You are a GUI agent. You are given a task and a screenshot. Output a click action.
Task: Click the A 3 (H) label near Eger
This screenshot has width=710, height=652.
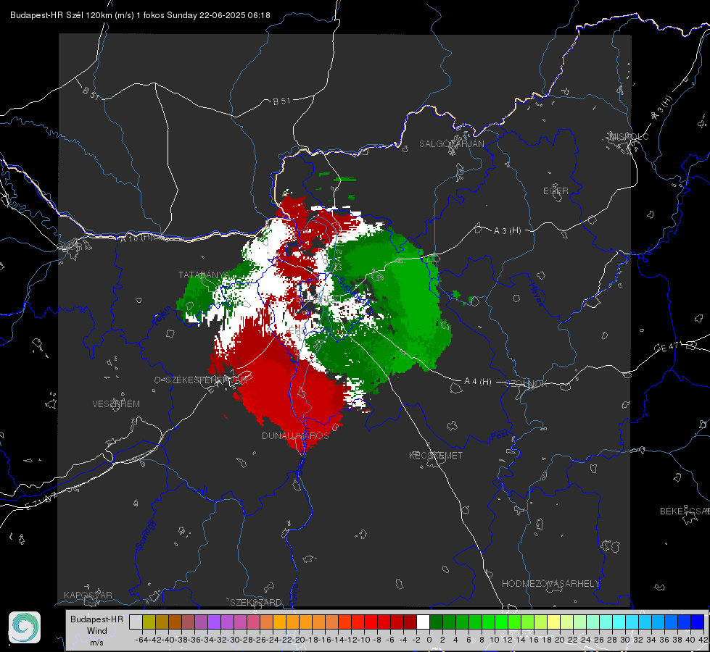coord(507,230)
